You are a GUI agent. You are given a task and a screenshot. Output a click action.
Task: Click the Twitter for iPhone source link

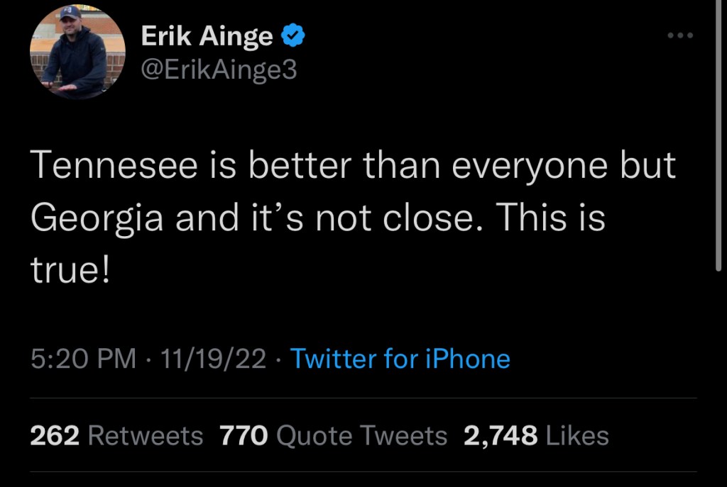point(400,359)
